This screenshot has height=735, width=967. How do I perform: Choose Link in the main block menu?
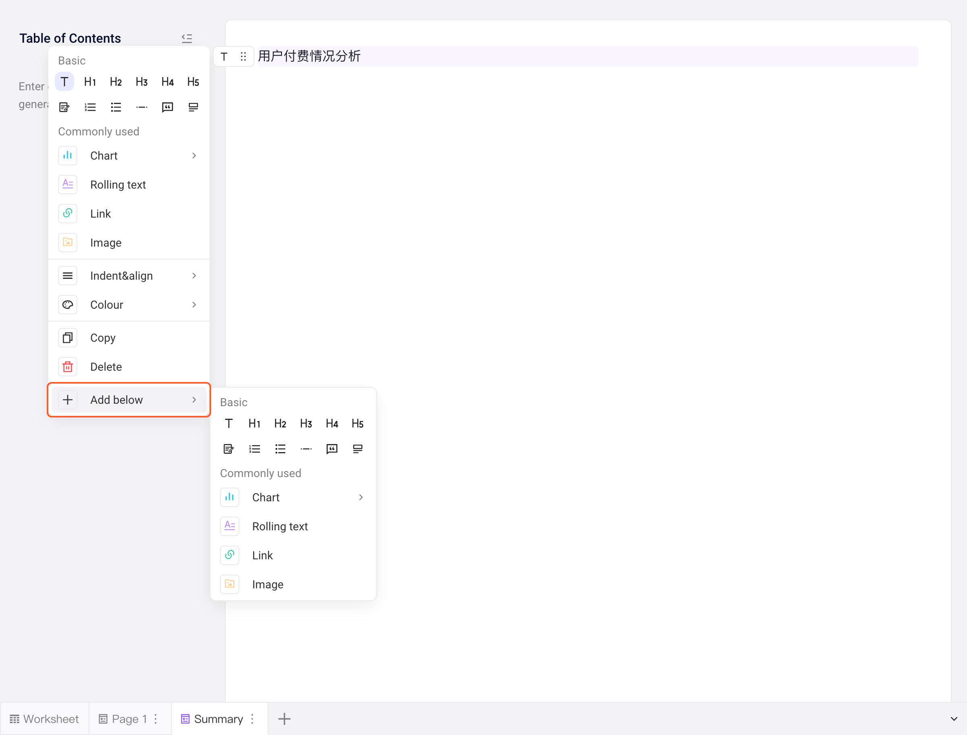129,214
